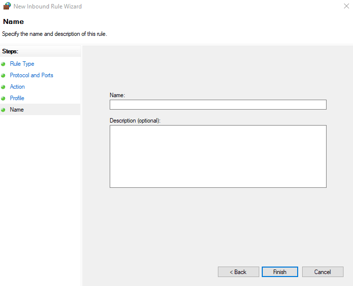Click the green bullet beside the Name step

click(3, 110)
